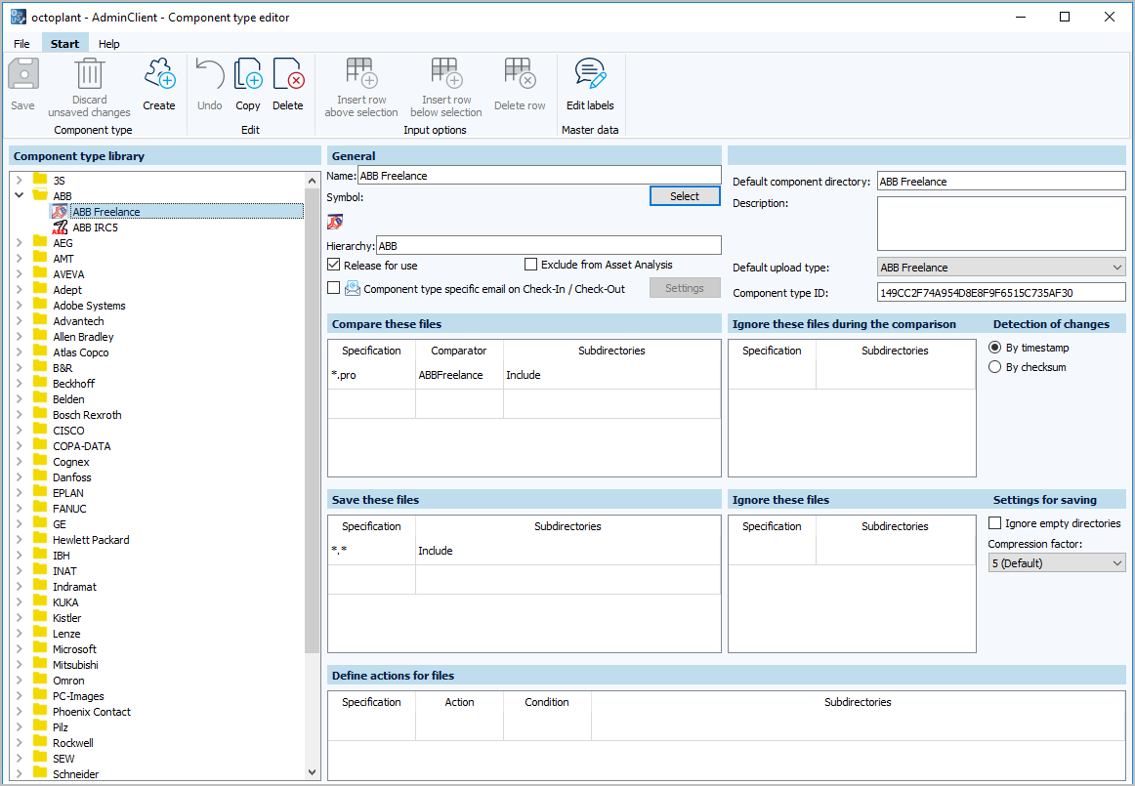Expand the Rockwell folder
The height and width of the screenshot is (786, 1135).
tap(21, 742)
